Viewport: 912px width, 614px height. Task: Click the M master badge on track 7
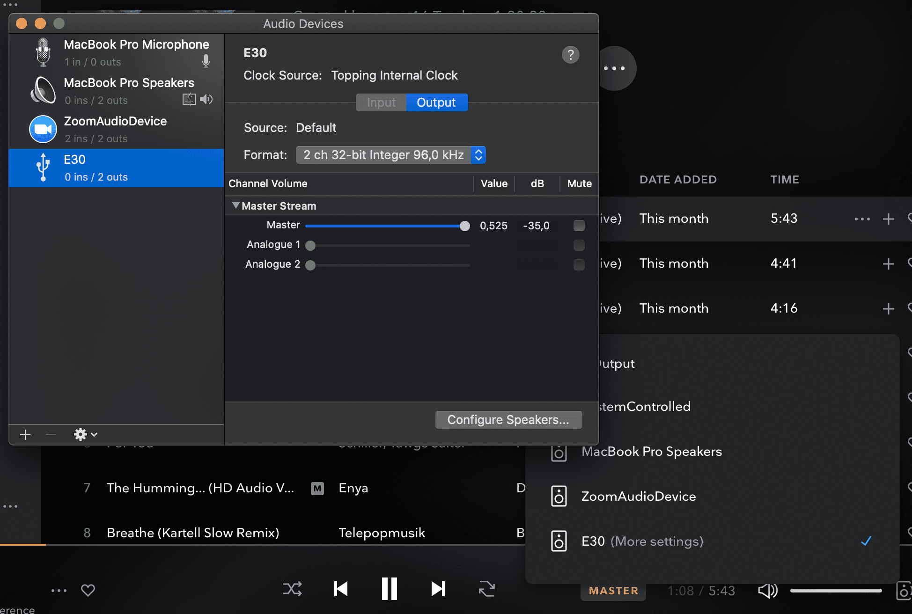click(x=317, y=489)
